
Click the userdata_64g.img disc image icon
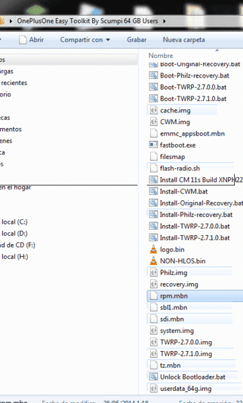click(153, 388)
